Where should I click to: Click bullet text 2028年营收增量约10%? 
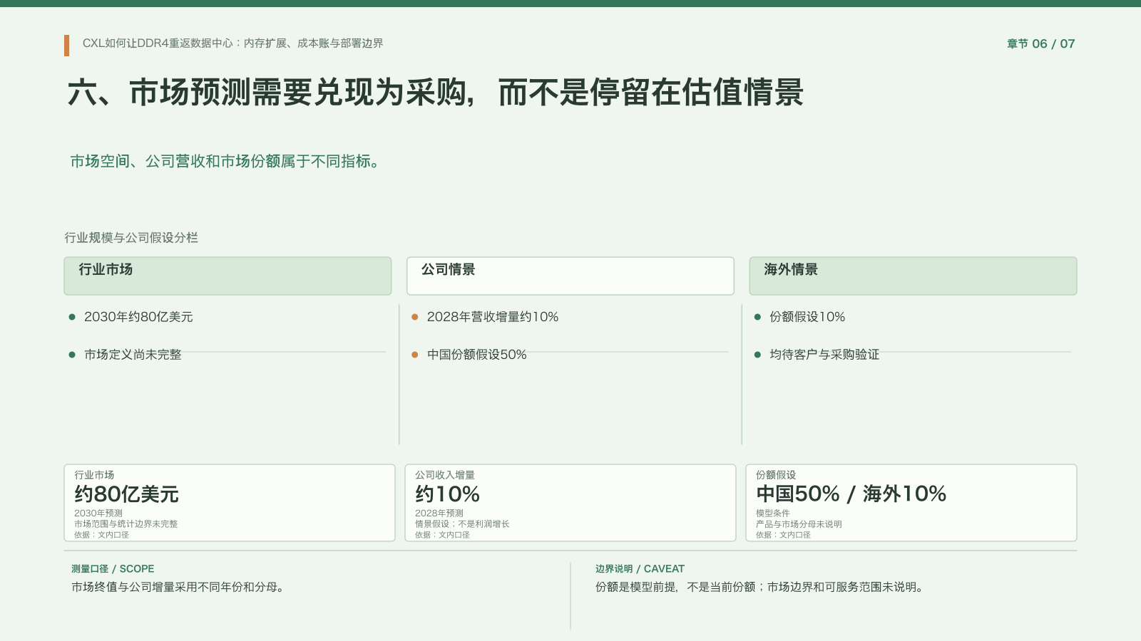click(493, 317)
